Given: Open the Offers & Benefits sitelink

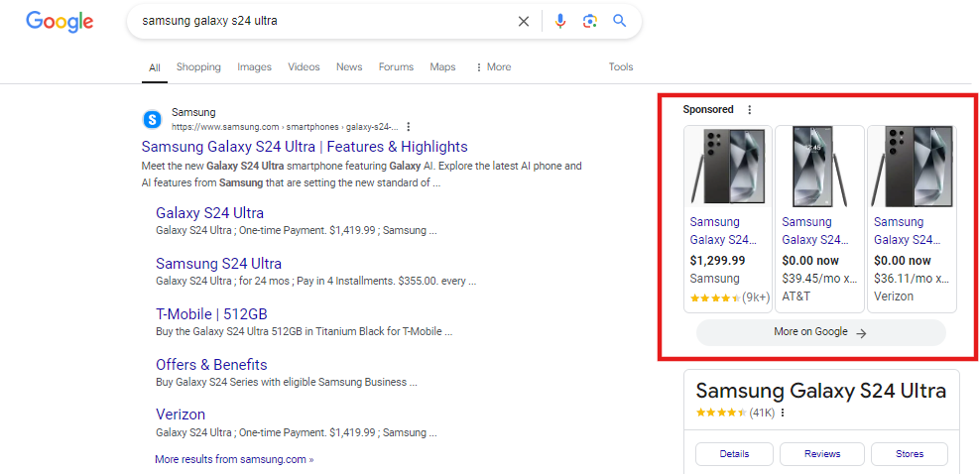Looking at the screenshot, I should coord(211,365).
